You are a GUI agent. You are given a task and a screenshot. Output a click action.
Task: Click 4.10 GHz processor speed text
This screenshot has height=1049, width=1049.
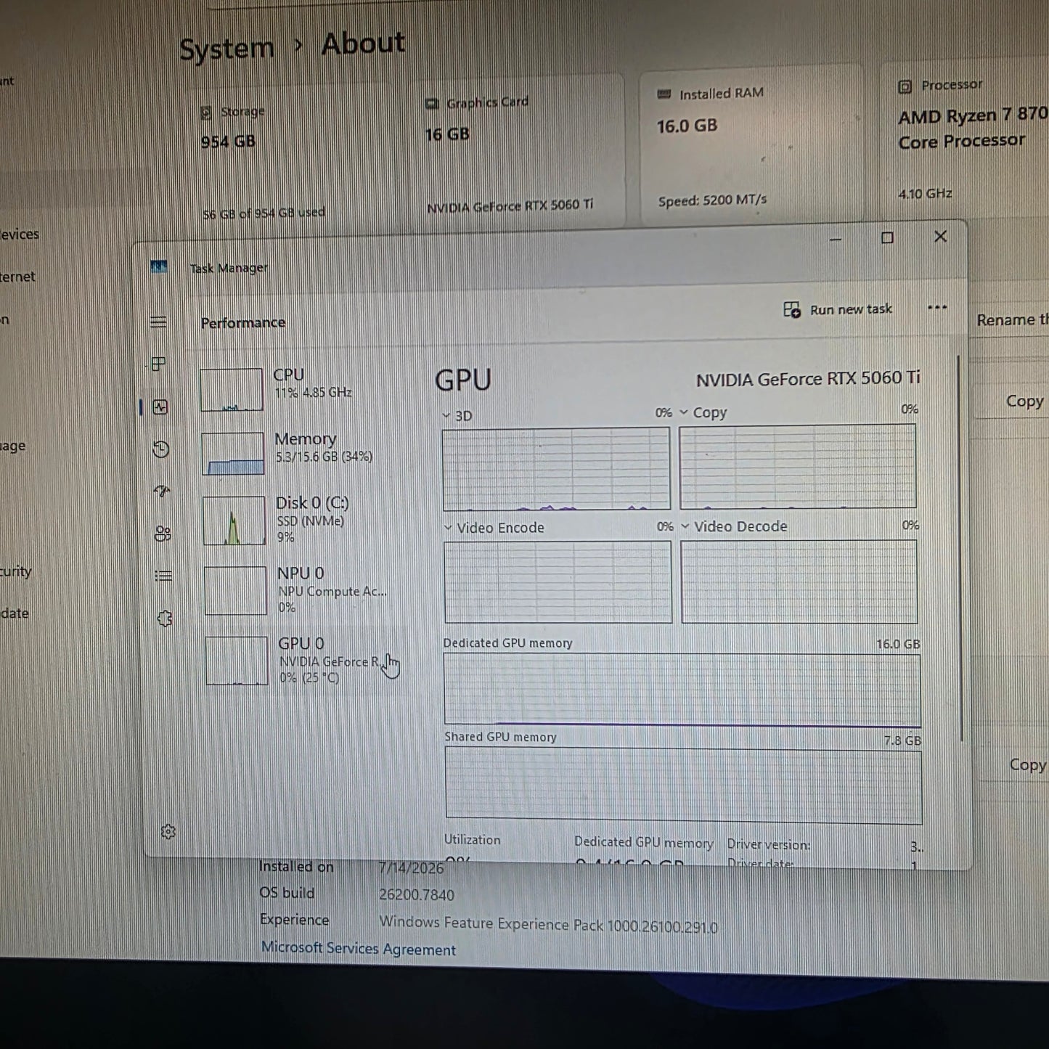[925, 194]
